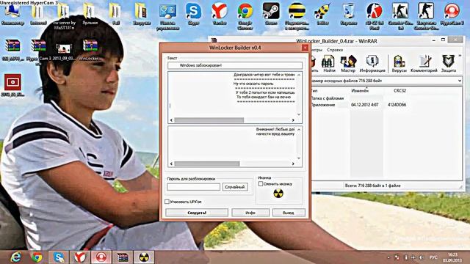The height and width of the screenshot is (264, 470).
Task: Click the lower text box horizontal scrollbar thumb
Action: pos(207,164)
